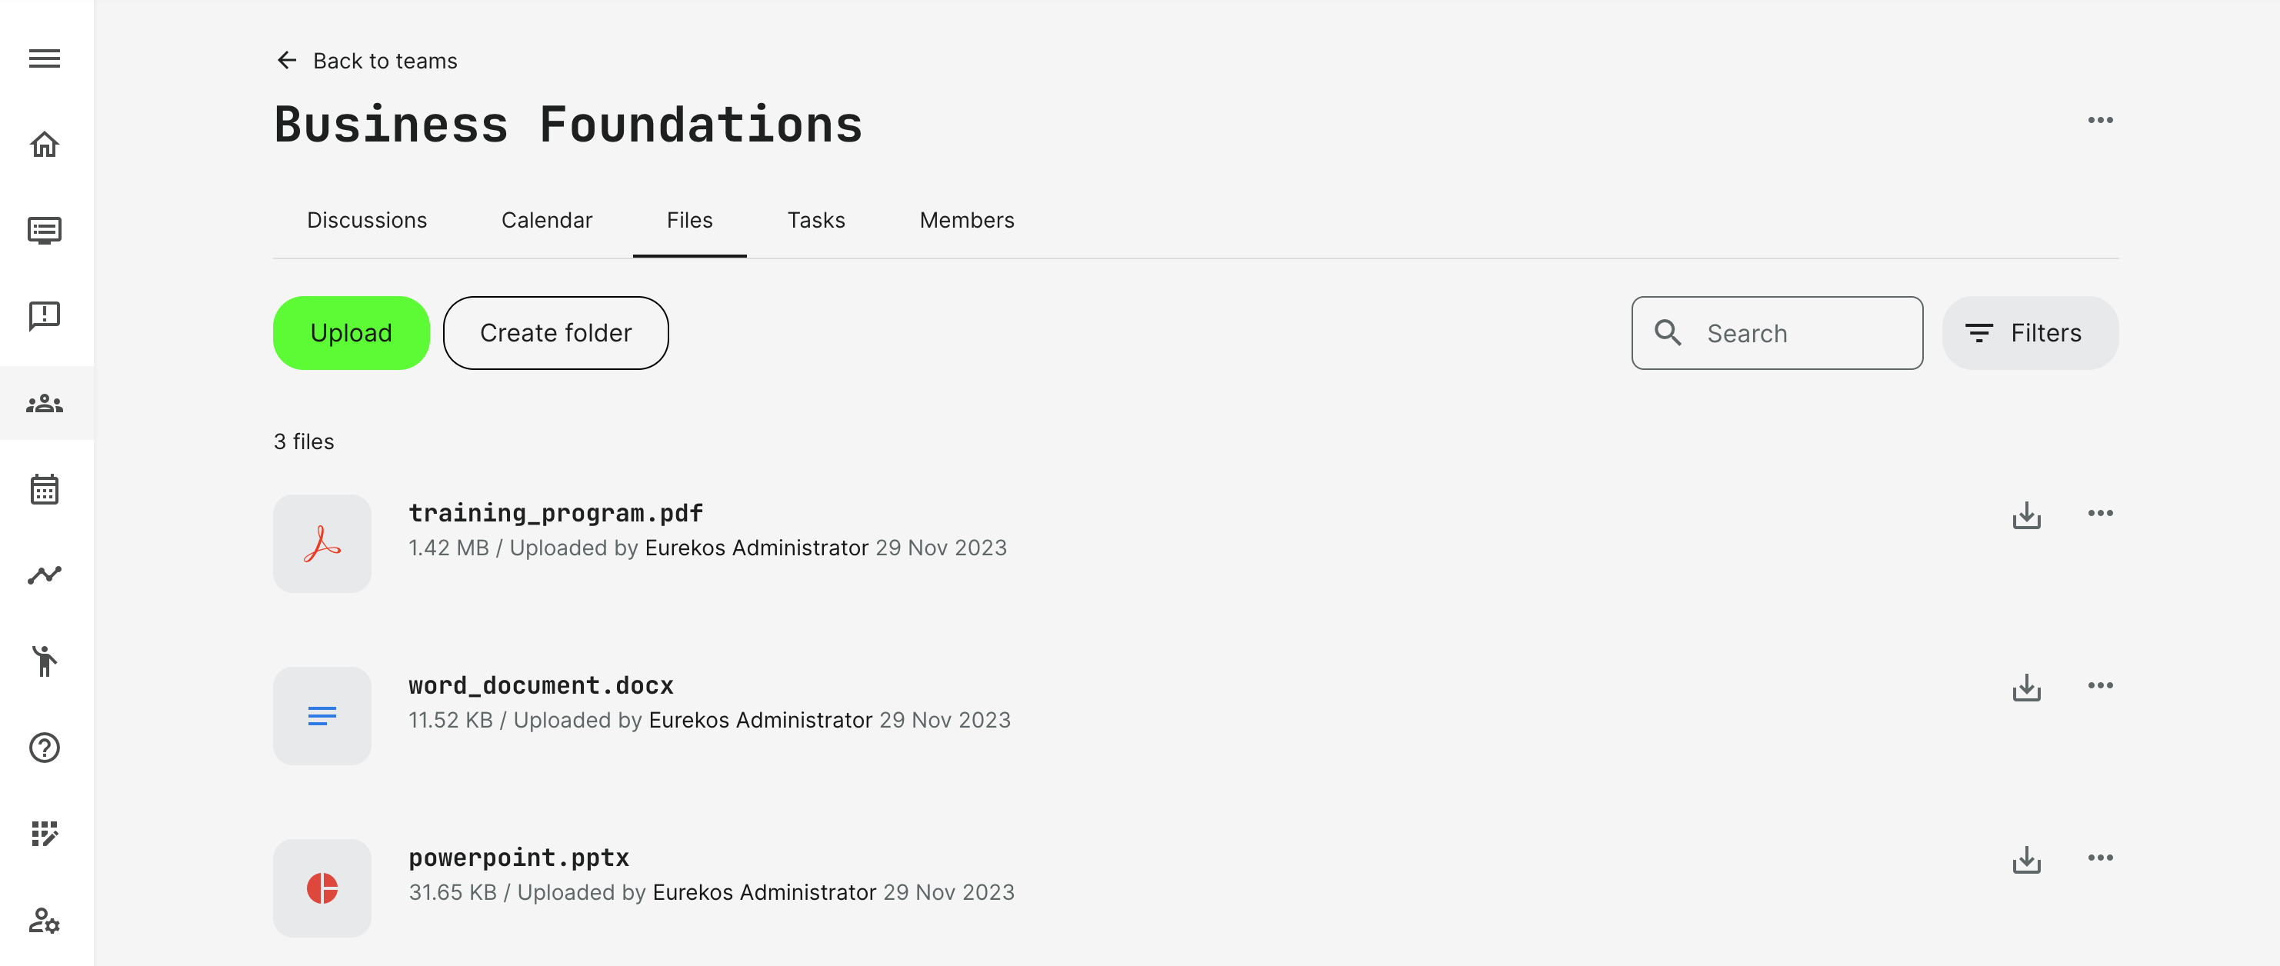Screen dimensions: 2280x966
Task: Open the Filters panel
Action: coord(2029,332)
